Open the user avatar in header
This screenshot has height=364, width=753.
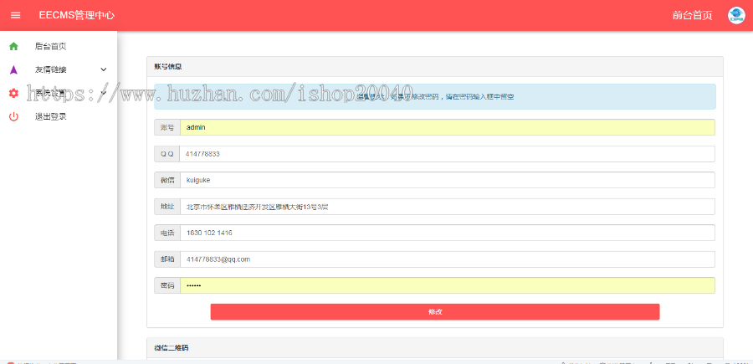tap(735, 15)
